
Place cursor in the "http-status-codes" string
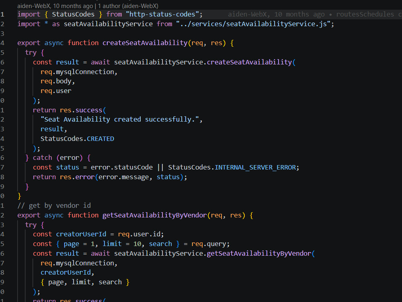(162, 14)
